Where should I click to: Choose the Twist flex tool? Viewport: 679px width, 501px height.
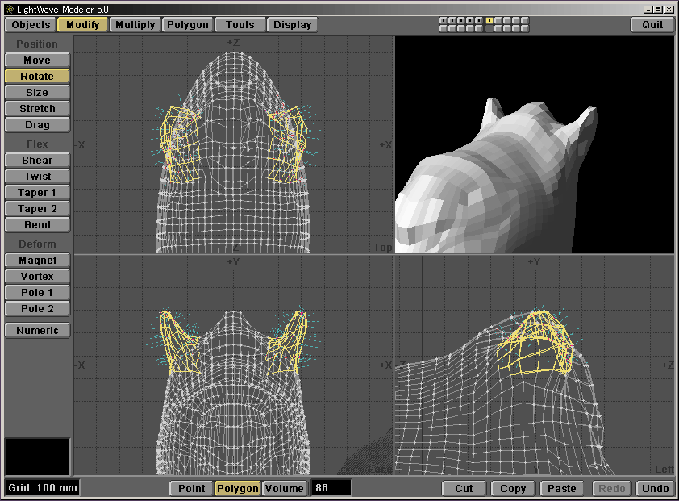(x=37, y=177)
